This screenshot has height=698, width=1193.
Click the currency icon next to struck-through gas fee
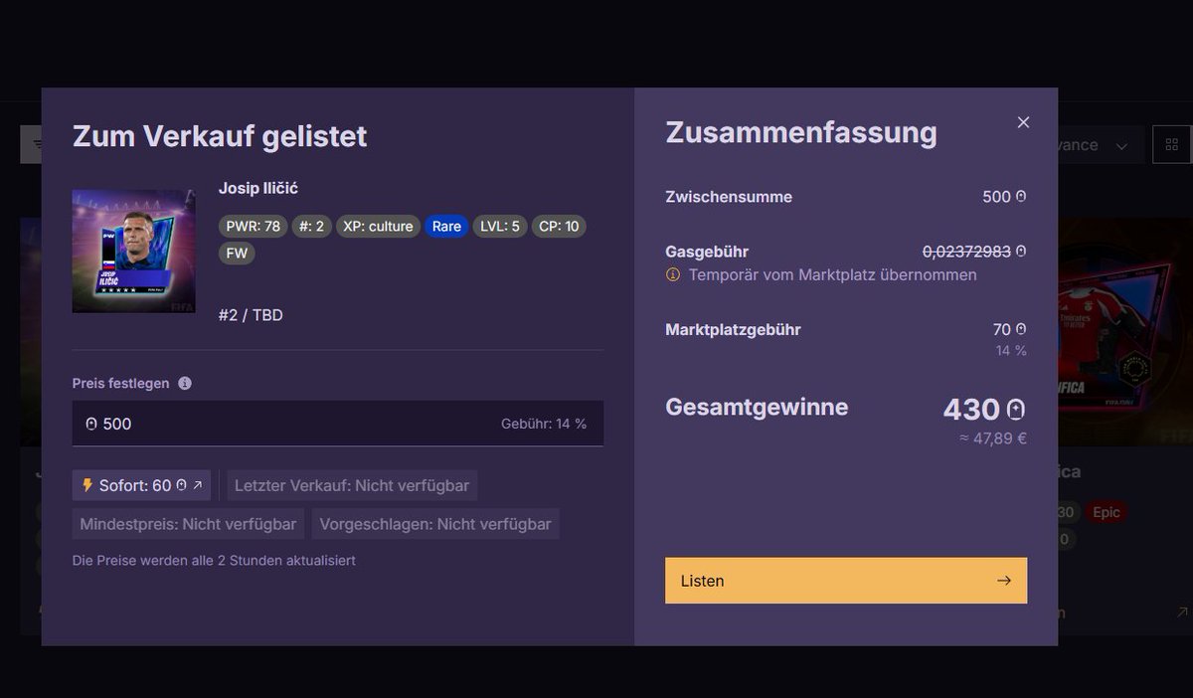(1021, 252)
